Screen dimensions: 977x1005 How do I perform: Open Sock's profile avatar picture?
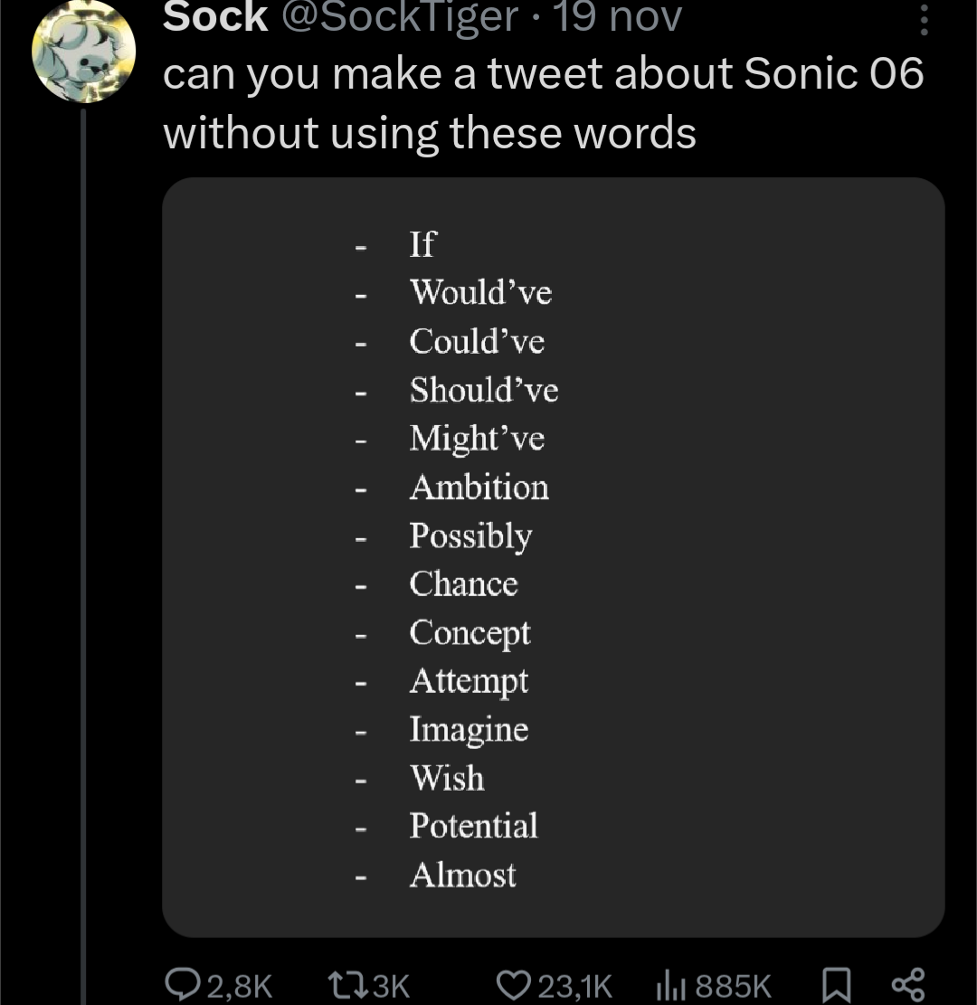pos(83,50)
